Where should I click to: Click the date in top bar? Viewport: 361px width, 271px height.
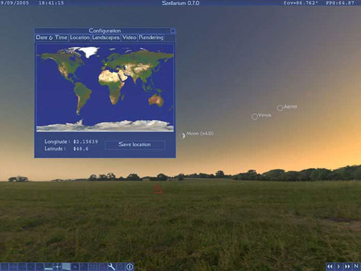pyautogui.click(x=14, y=3)
